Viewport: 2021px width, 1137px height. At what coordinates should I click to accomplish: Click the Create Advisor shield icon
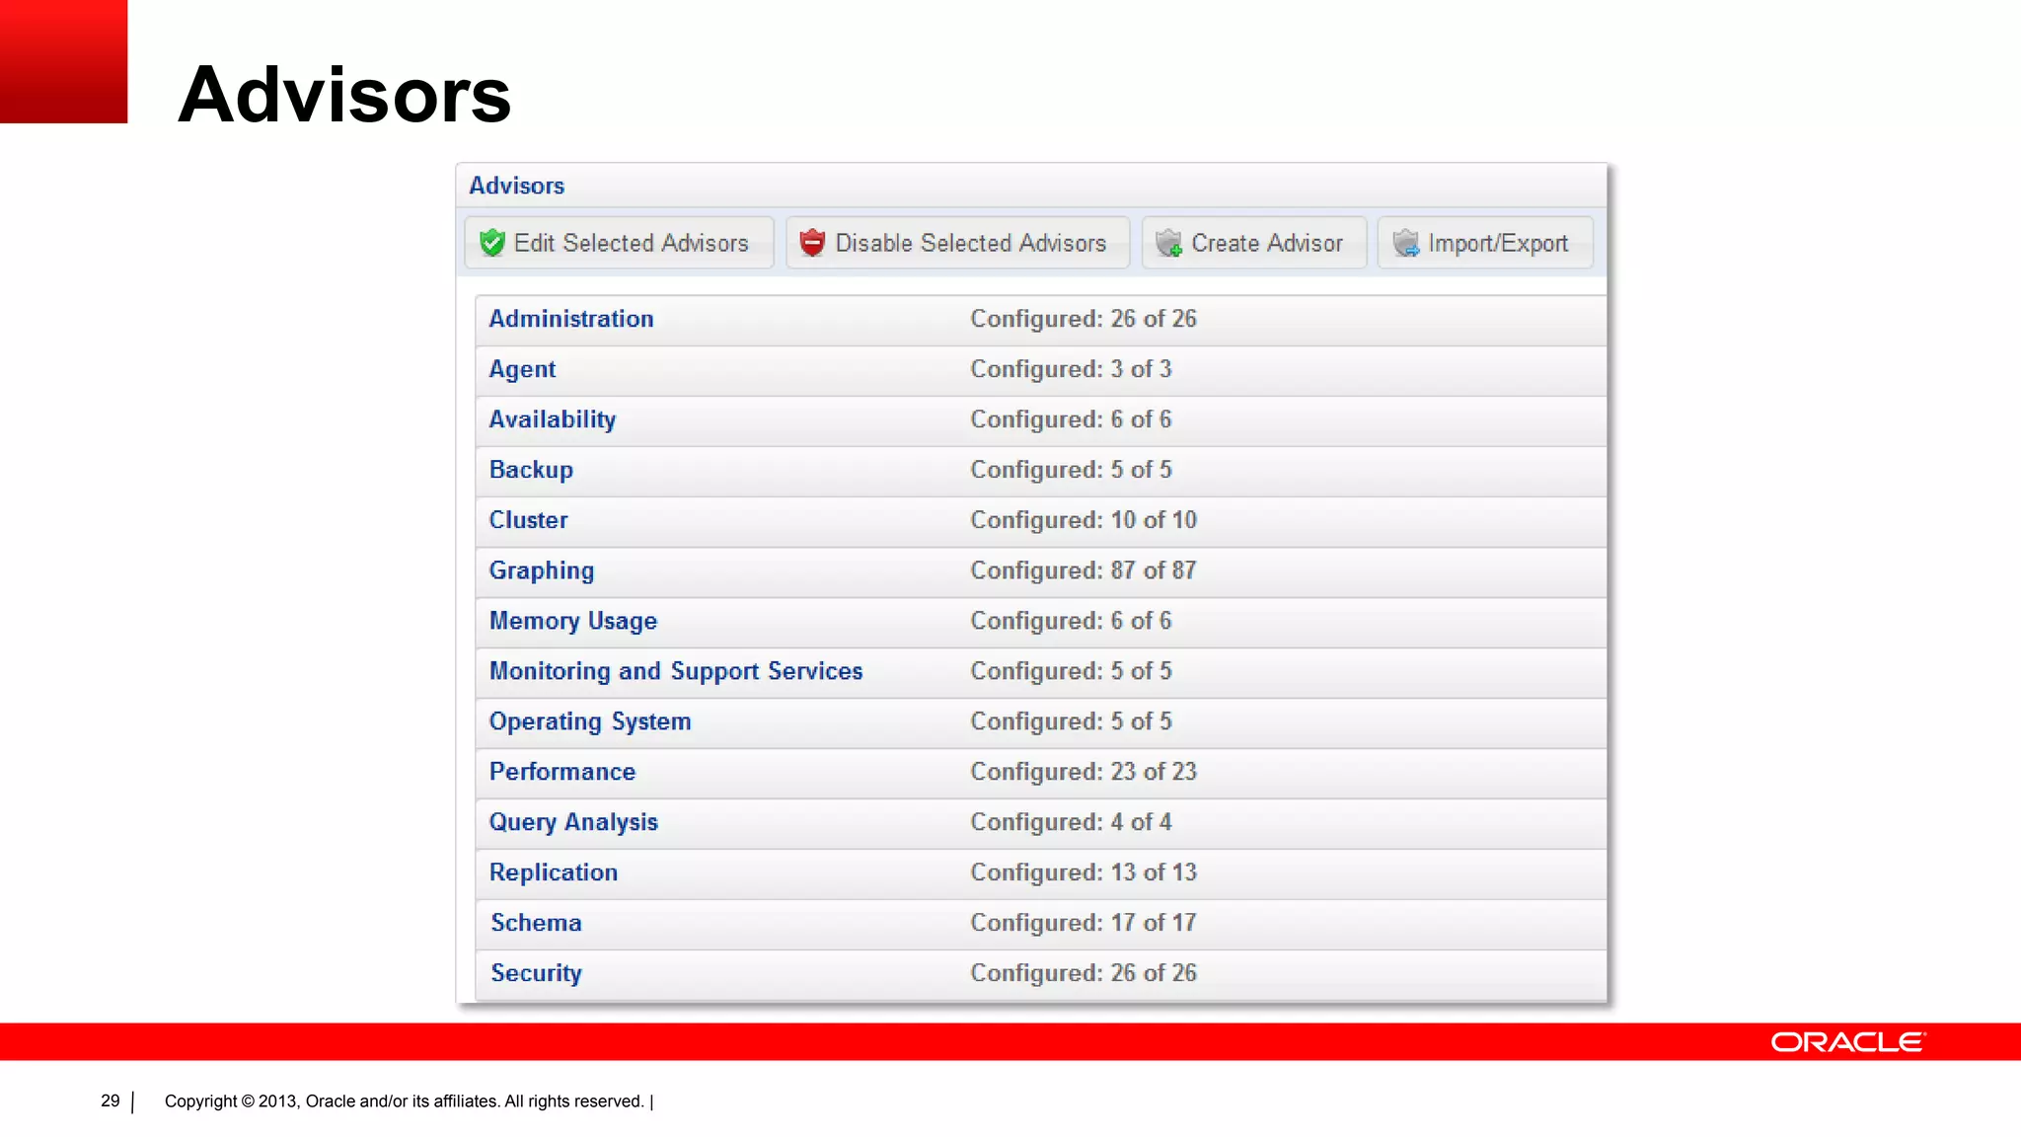click(1168, 243)
